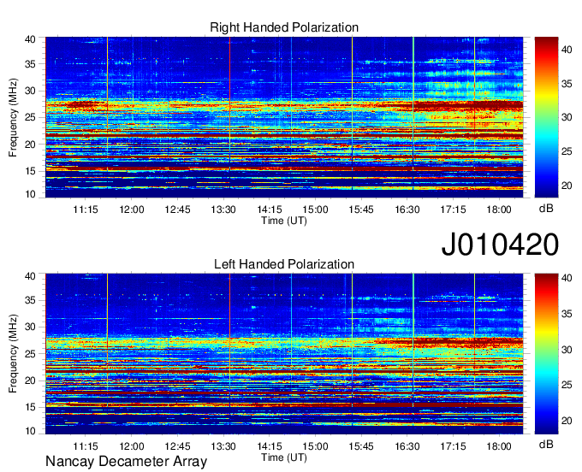This screenshot has width=582, height=472.
Task: Click the 25 value on Right Handed colorbar
Action: (567, 151)
